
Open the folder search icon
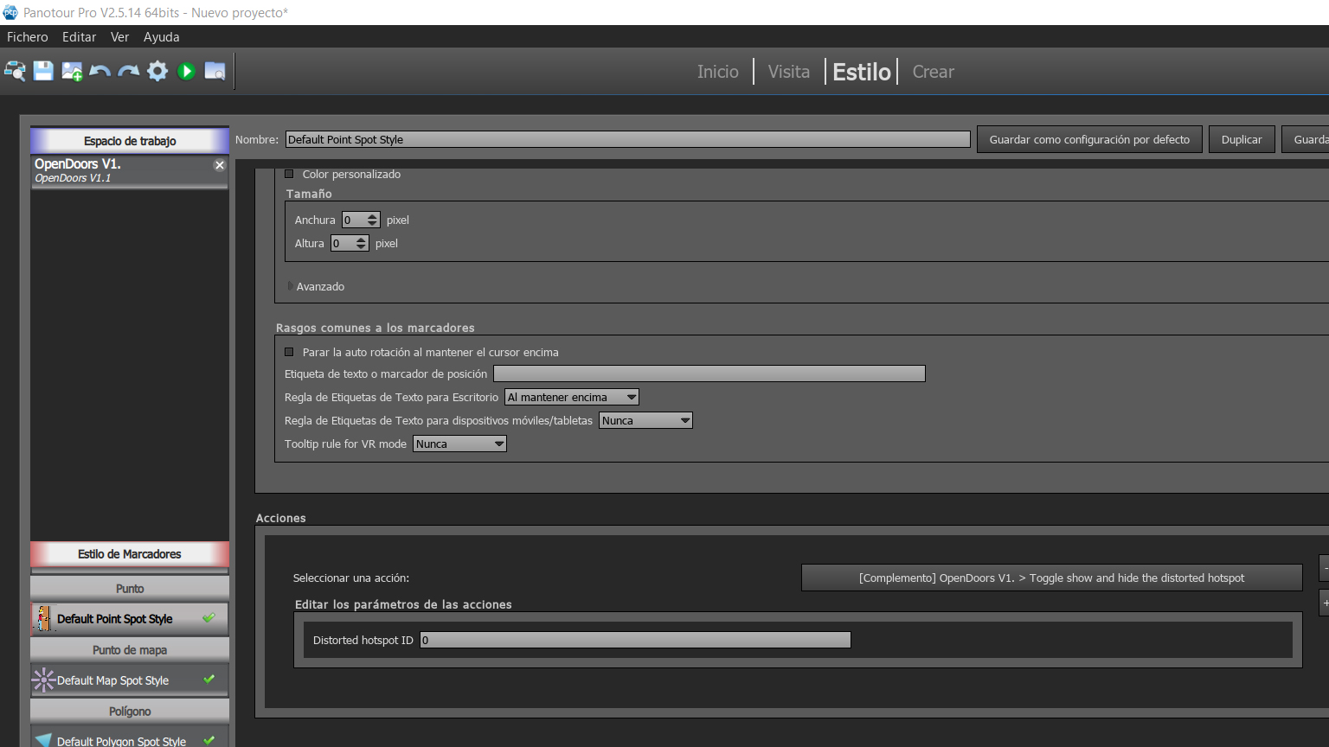click(215, 71)
